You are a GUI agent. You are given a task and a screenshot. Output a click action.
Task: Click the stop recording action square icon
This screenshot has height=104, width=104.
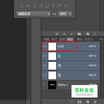tap(57, 34)
